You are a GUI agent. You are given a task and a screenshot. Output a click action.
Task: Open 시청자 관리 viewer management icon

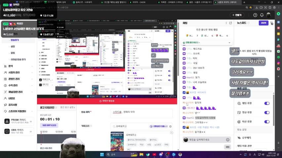5,72
